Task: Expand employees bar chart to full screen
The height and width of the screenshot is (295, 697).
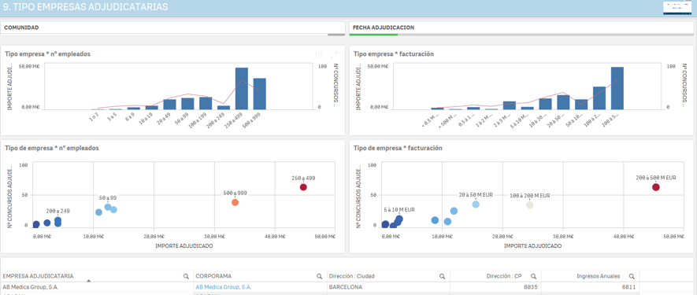Action: point(334,55)
